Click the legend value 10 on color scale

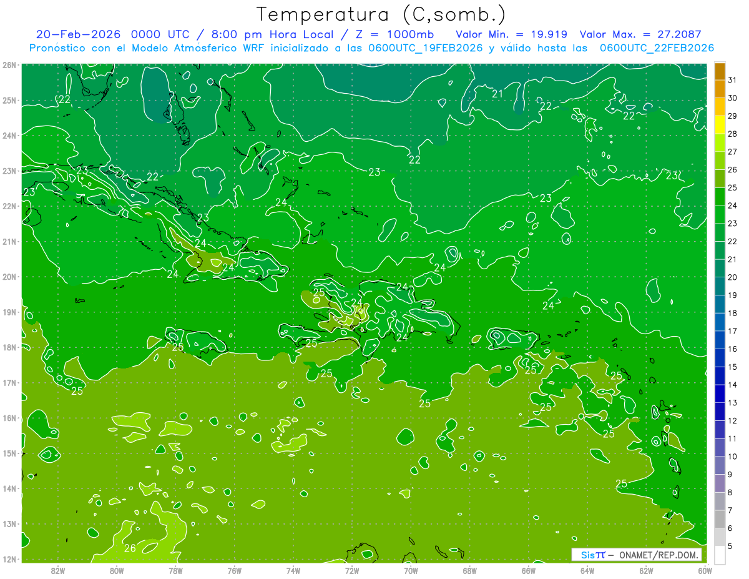[733, 457]
